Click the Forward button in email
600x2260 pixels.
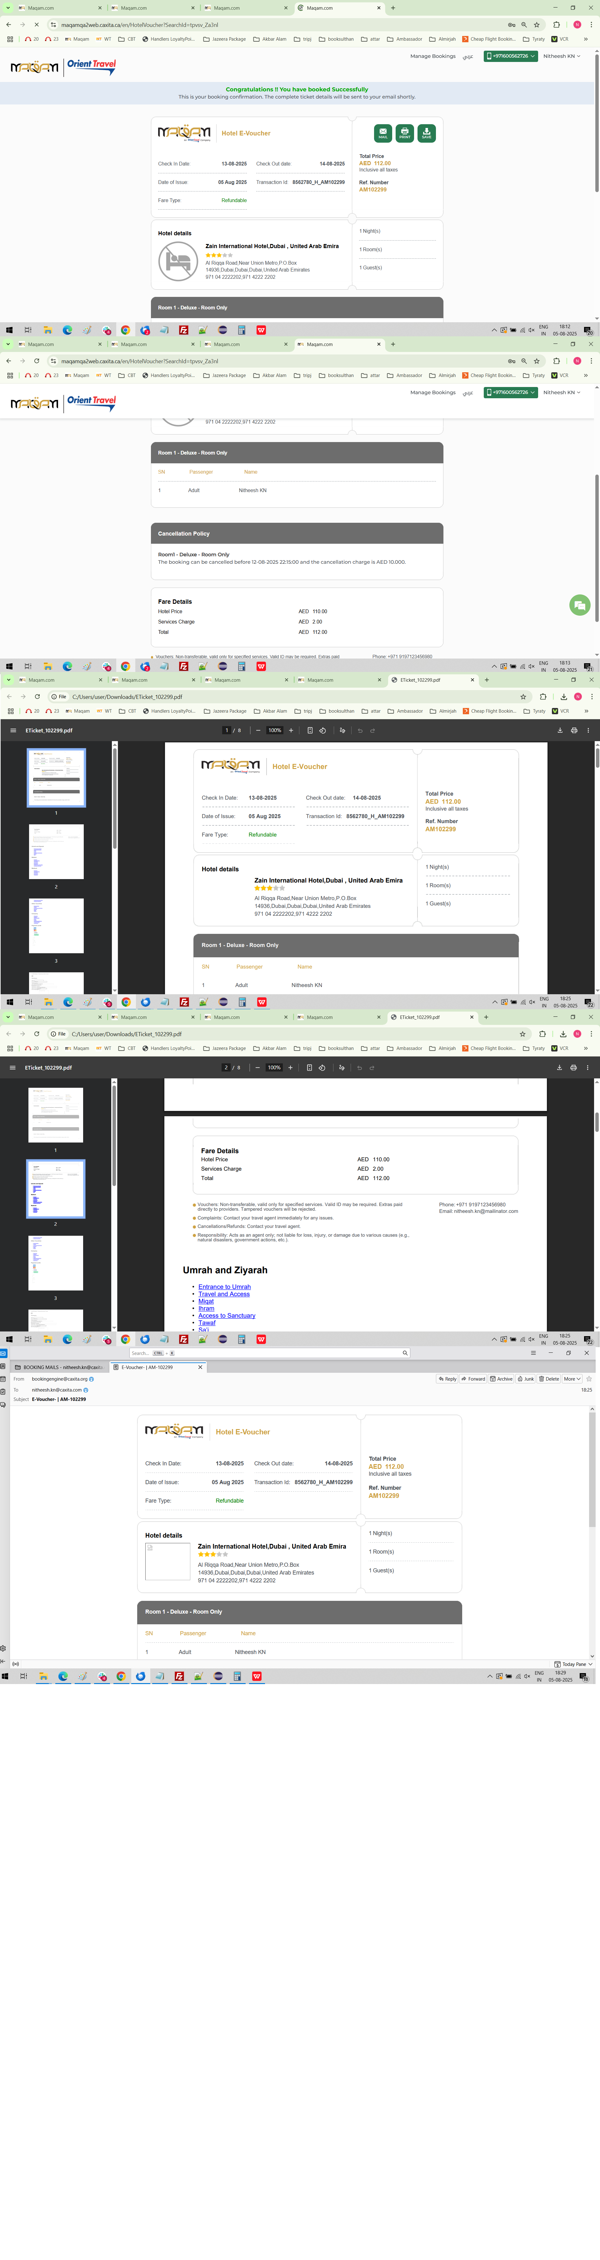pyautogui.click(x=474, y=1378)
